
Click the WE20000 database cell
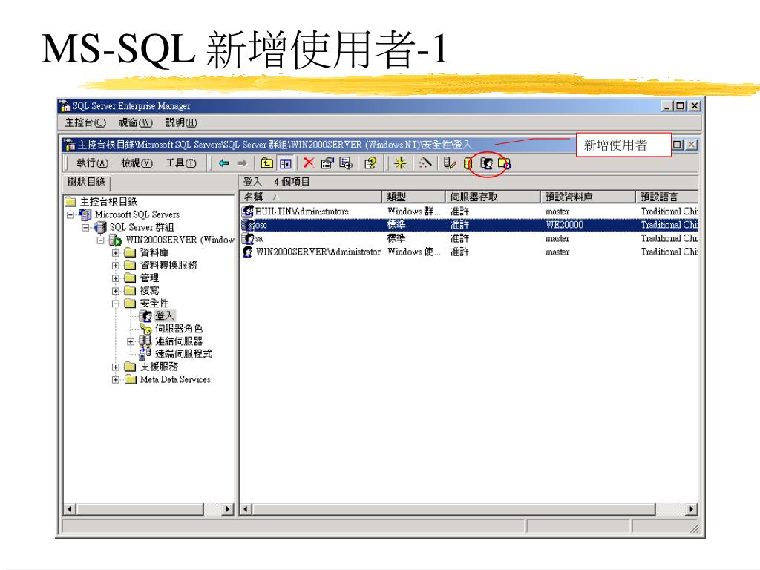click(564, 225)
